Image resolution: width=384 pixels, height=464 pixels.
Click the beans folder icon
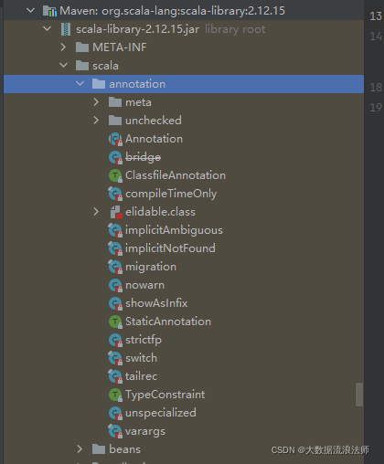click(x=99, y=449)
